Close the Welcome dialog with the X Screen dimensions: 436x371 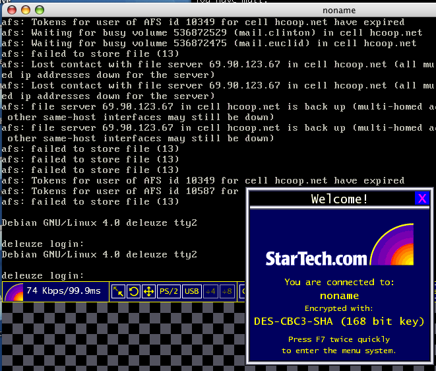(x=422, y=198)
